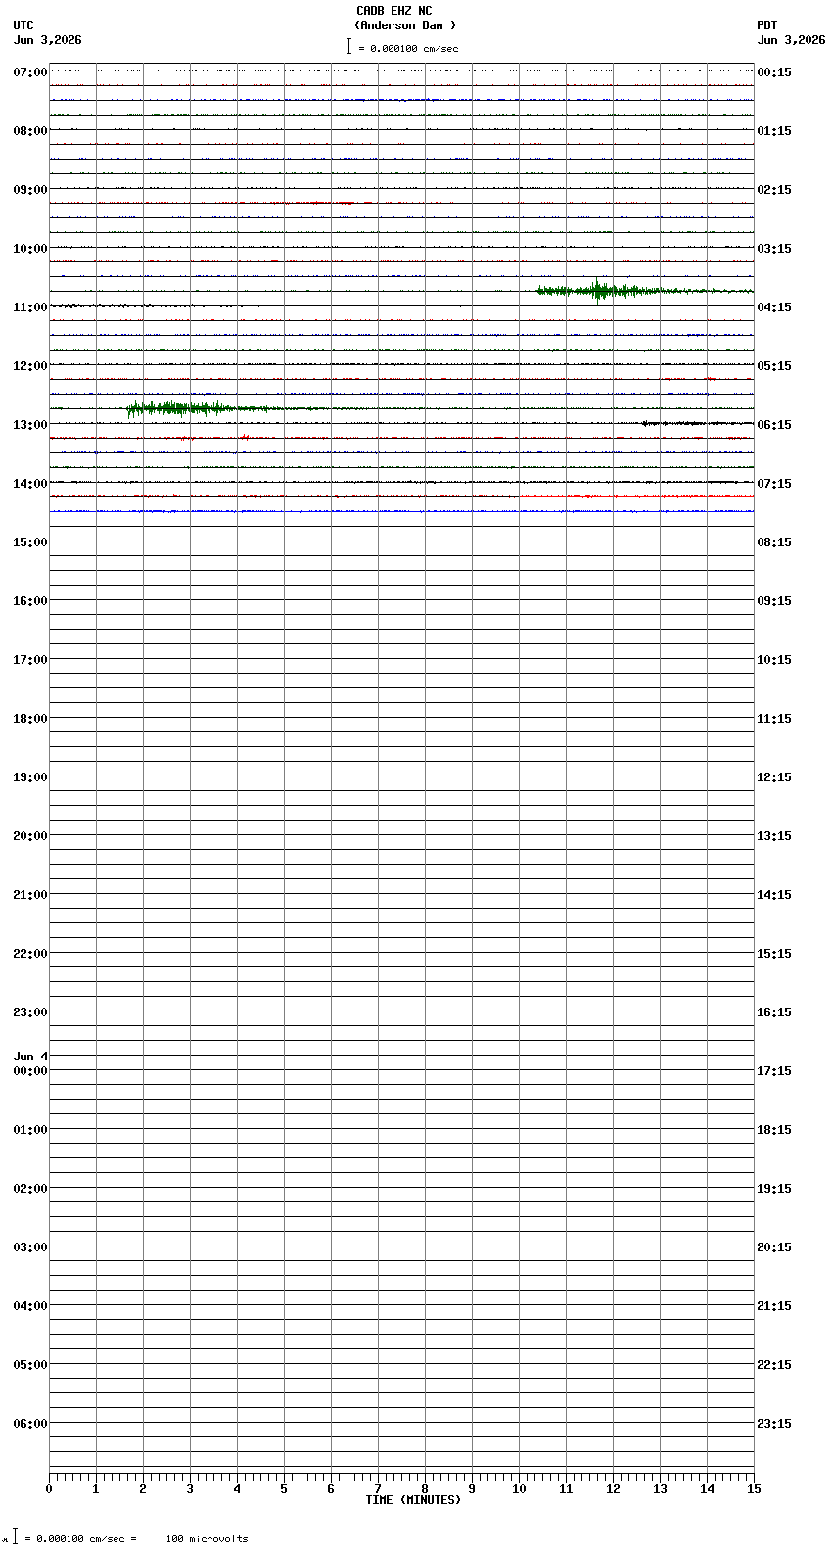Click minute 0 on the time axis
Image resolution: width=832 pixels, height=1551 pixels.
tap(49, 1489)
